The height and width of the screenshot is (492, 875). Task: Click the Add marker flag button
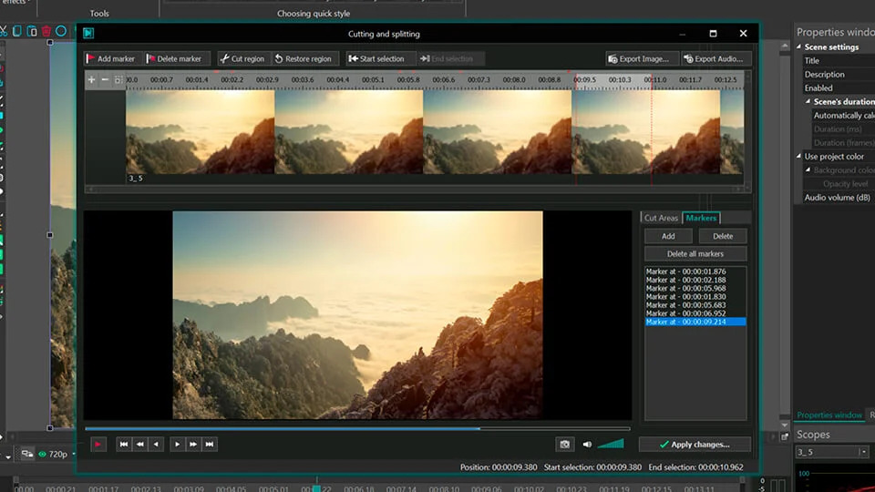coord(110,58)
